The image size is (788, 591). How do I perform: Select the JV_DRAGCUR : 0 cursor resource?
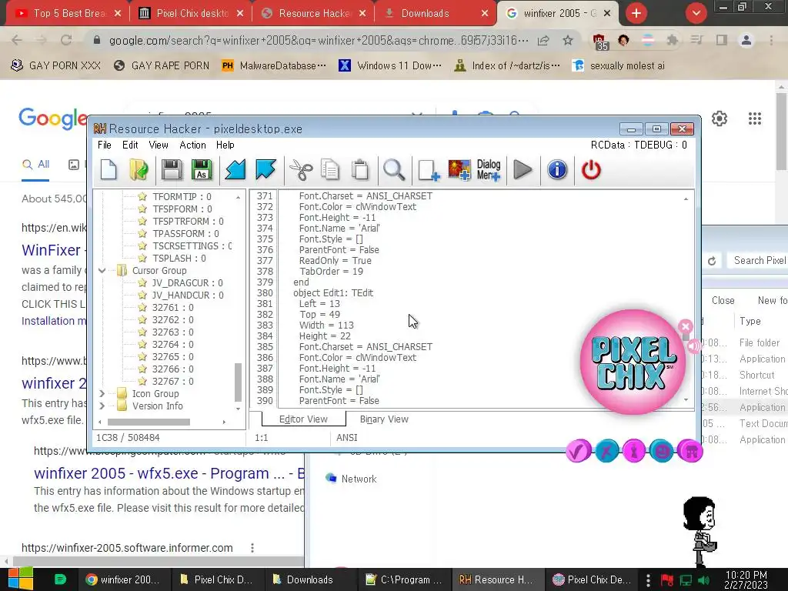click(x=188, y=283)
